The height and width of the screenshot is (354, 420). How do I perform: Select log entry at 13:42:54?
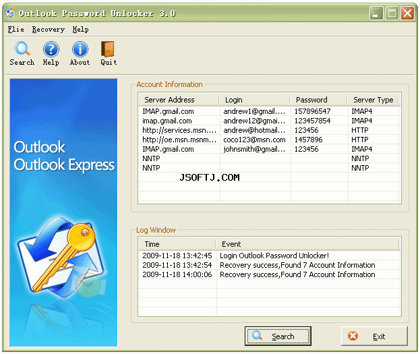pos(269,265)
